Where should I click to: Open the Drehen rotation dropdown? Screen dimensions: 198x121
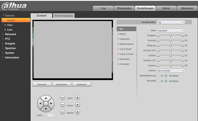click(171, 70)
